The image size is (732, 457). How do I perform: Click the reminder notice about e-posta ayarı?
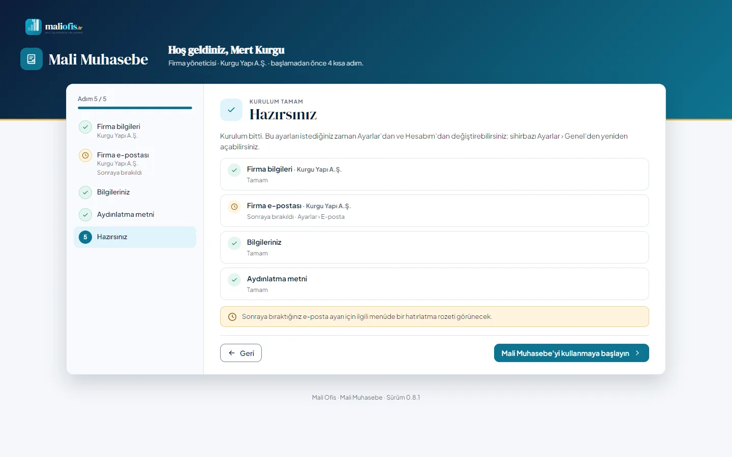click(x=435, y=317)
